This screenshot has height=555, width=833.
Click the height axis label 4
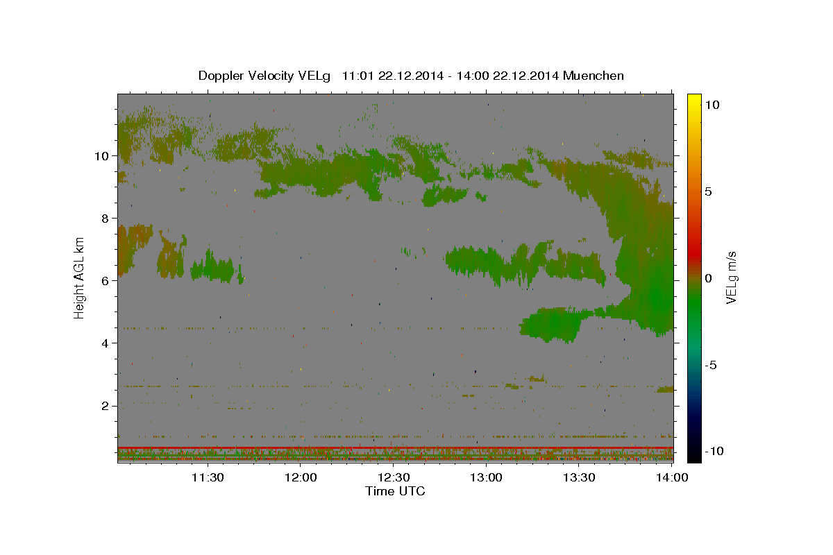tap(106, 343)
